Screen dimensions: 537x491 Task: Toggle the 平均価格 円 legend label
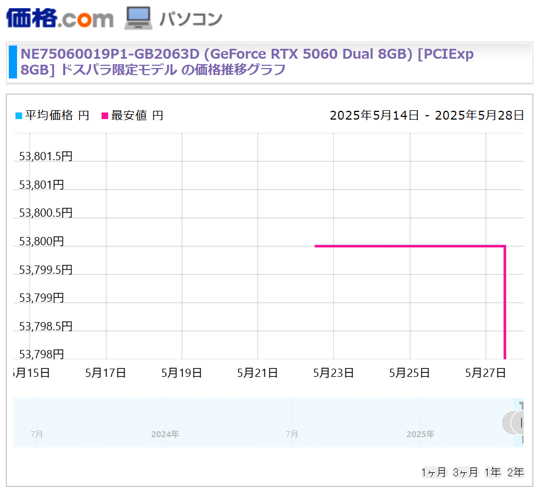click(57, 115)
